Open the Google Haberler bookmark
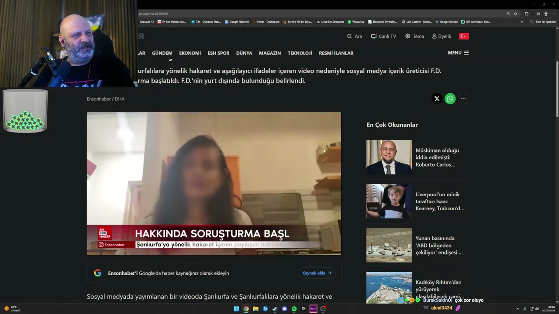 (x=237, y=22)
